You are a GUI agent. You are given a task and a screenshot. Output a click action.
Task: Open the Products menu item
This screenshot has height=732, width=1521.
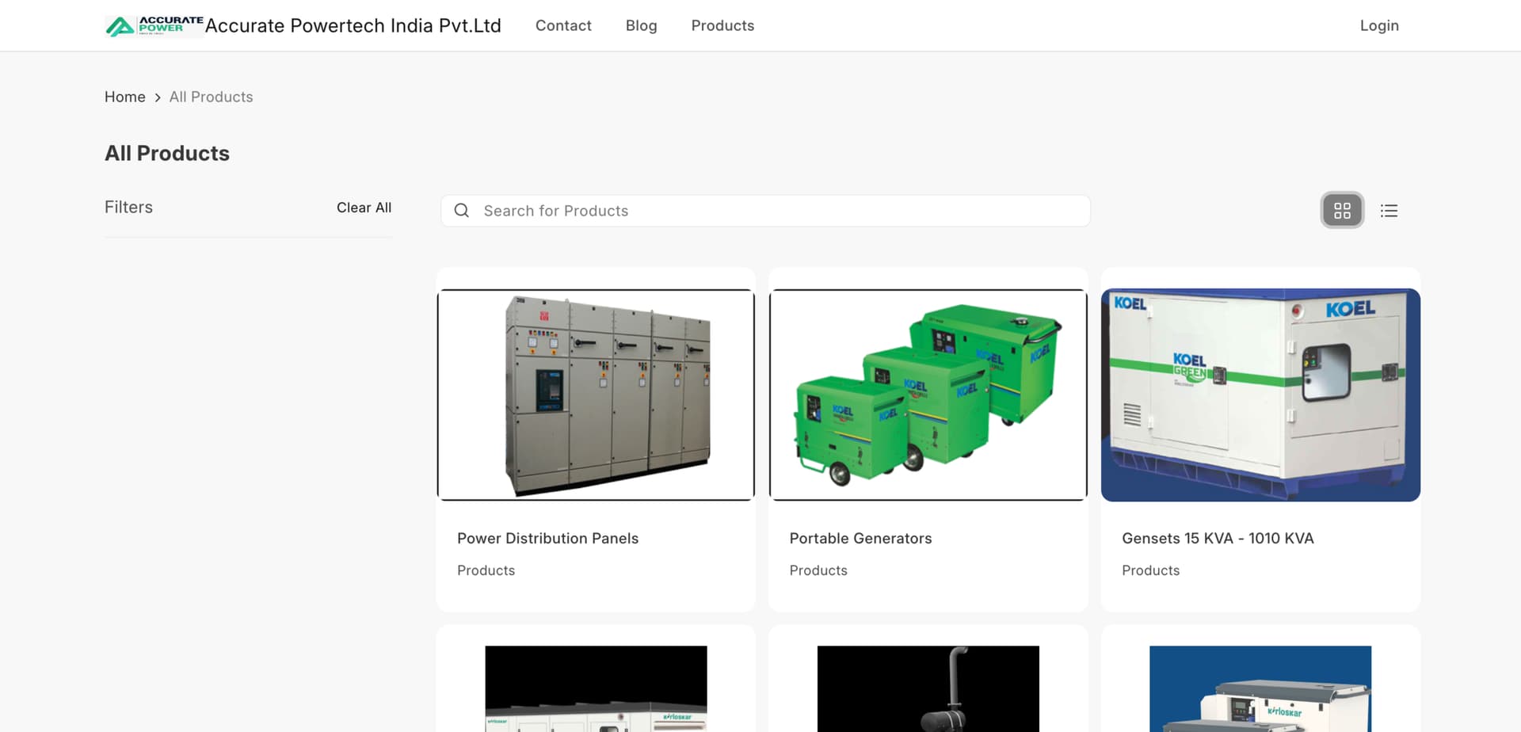722,25
